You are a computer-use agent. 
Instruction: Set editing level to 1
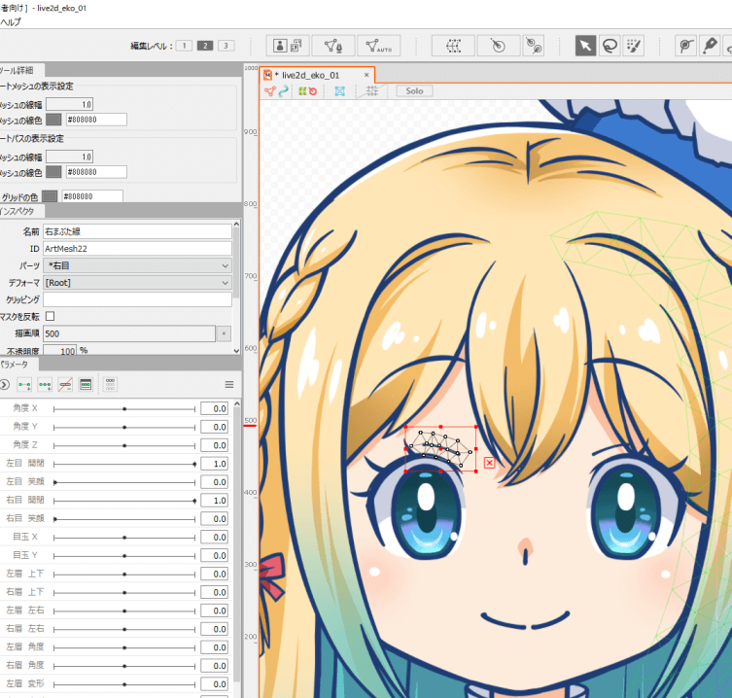pyautogui.click(x=185, y=46)
